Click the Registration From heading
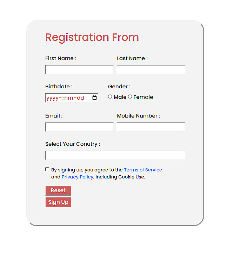The width and height of the screenshot is (234, 258). point(92,37)
